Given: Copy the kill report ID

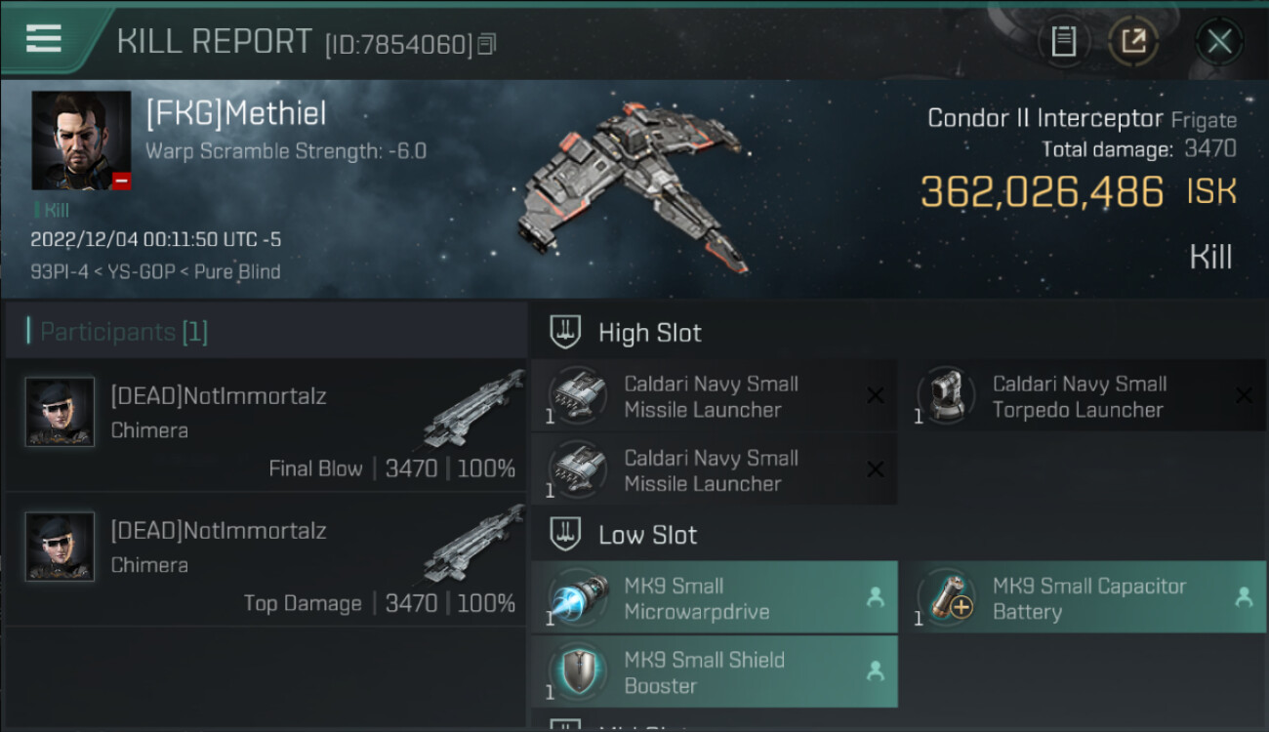Looking at the screenshot, I should (486, 44).
